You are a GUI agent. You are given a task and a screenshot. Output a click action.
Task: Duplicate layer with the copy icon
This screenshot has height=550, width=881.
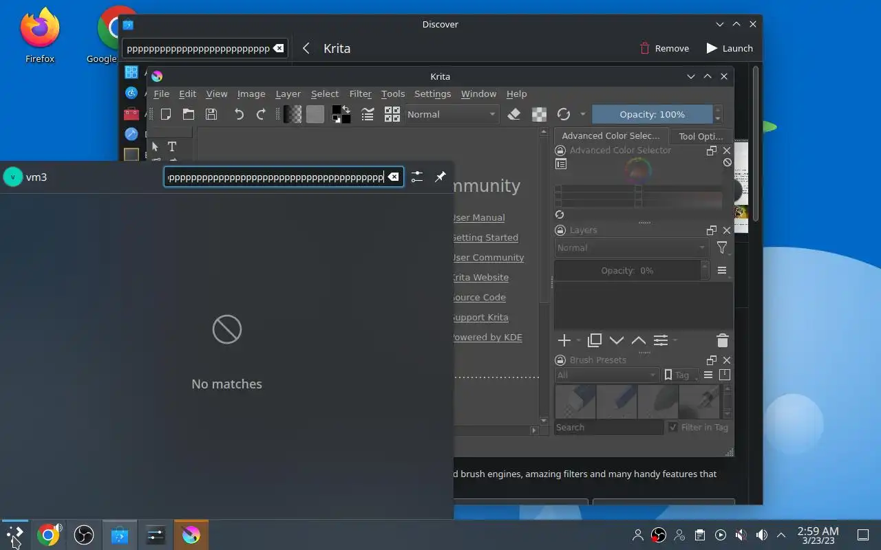[x=595, y=340]
